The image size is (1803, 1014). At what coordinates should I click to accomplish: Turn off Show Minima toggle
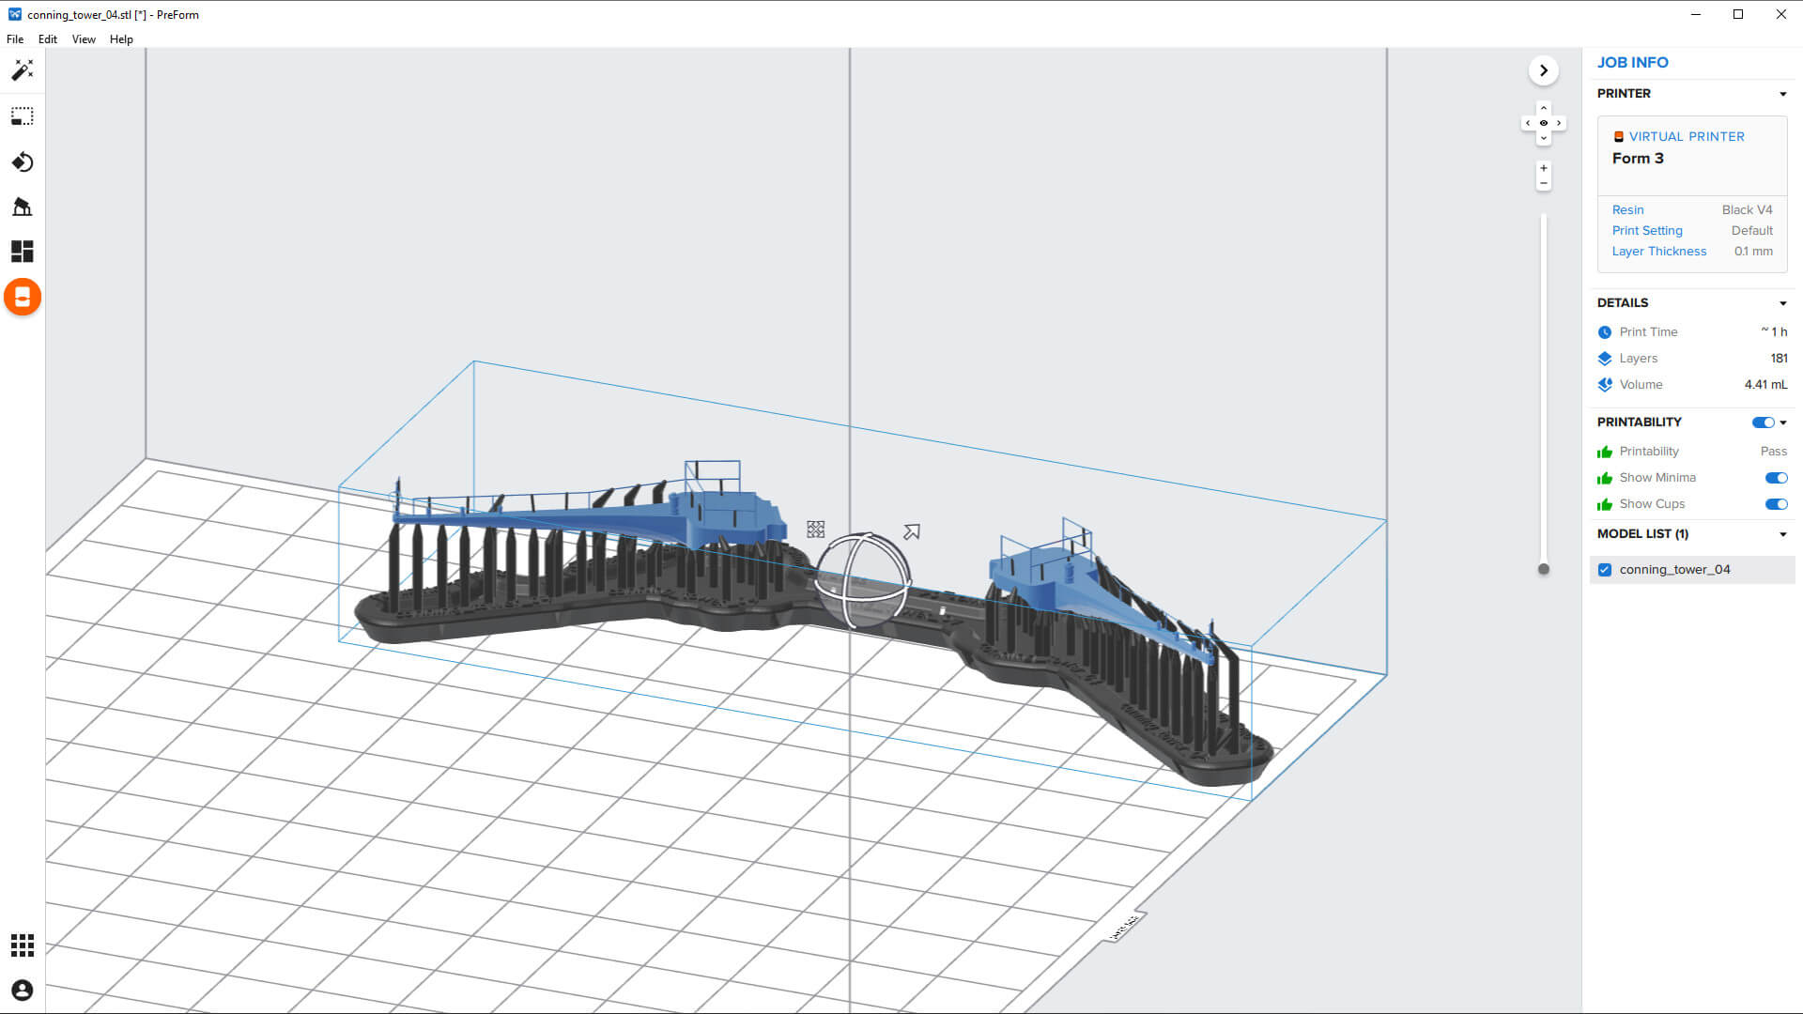pos(1775,478)
